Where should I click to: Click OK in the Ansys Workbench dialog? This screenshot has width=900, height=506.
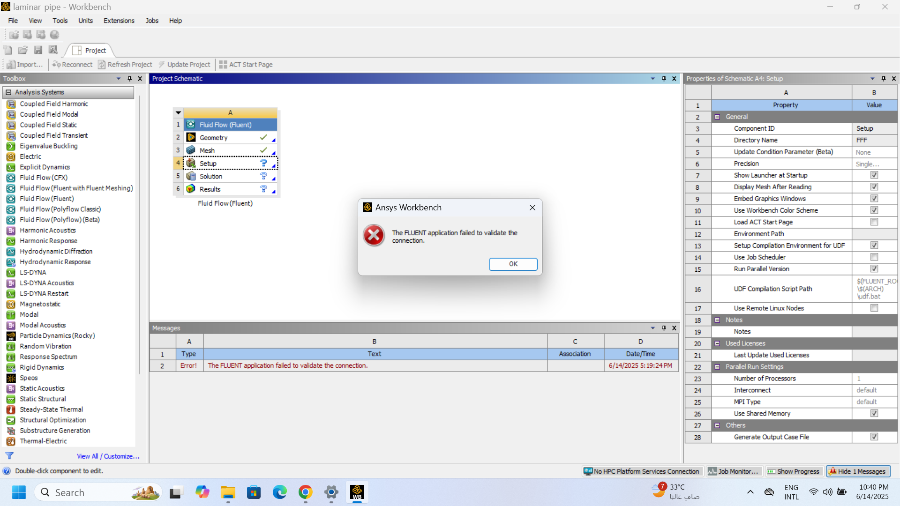(x=513, y=264)
